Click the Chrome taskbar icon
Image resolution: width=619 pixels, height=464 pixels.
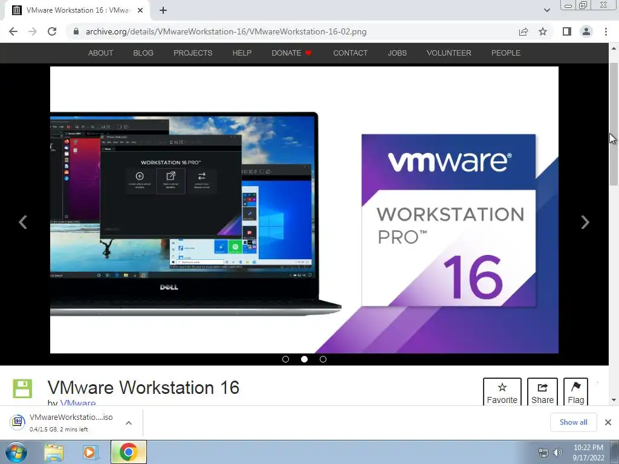pyautogui.click(x=128, y=452)
